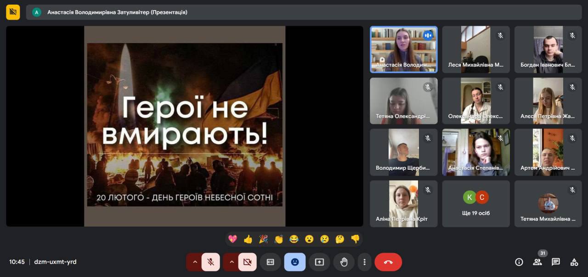The height and width of the screenshot is (277, 588).
Task: Send the clapping hands reaction
Action: pos(279,239)
